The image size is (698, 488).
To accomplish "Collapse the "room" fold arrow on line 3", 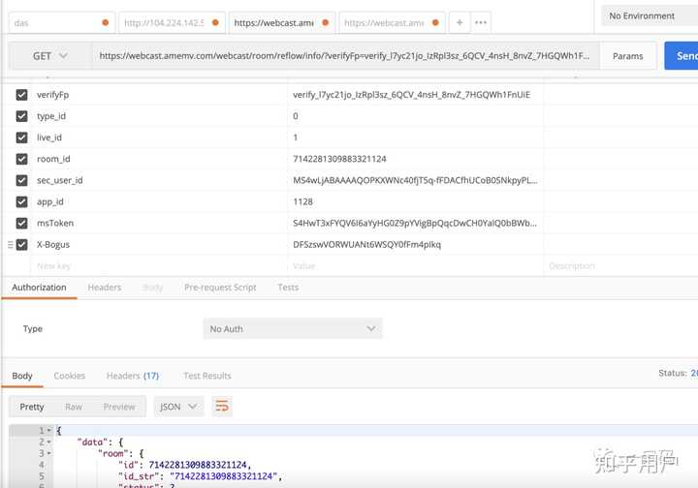I will point(49,453).
